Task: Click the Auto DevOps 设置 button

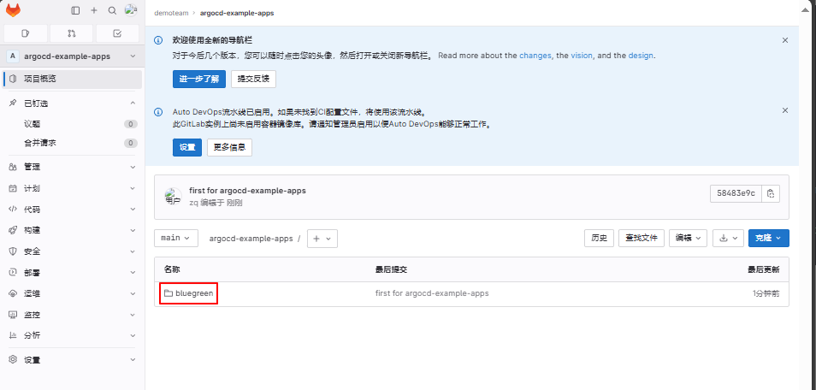Action: (187, 147)
